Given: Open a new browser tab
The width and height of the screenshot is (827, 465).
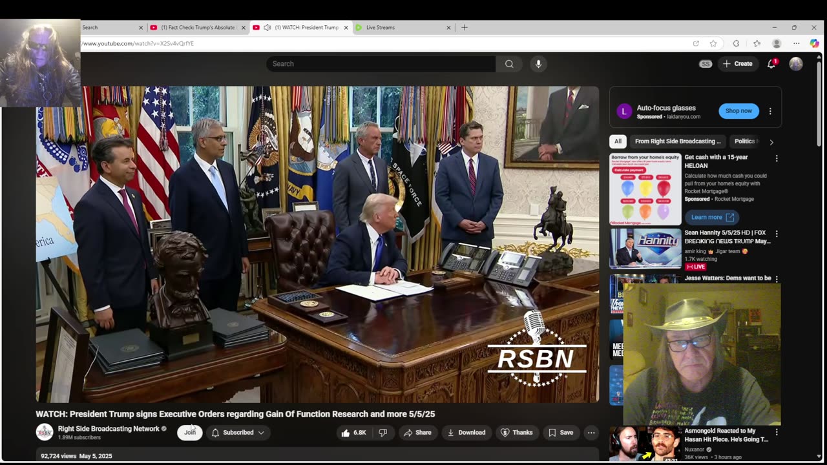Looking at the screenshot, I should pyautogui.click(x=464, y=27).
